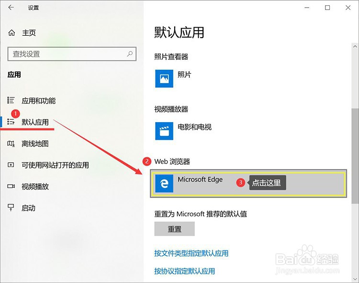Click the 电影和电视 app icon
The width and height of the screenshot is (359, 283).
164,131
